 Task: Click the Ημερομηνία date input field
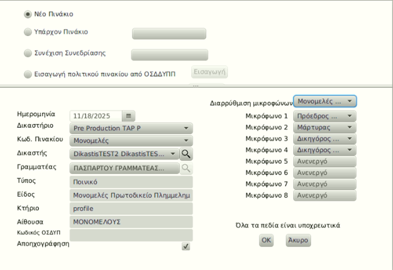[x=96, y=116]
